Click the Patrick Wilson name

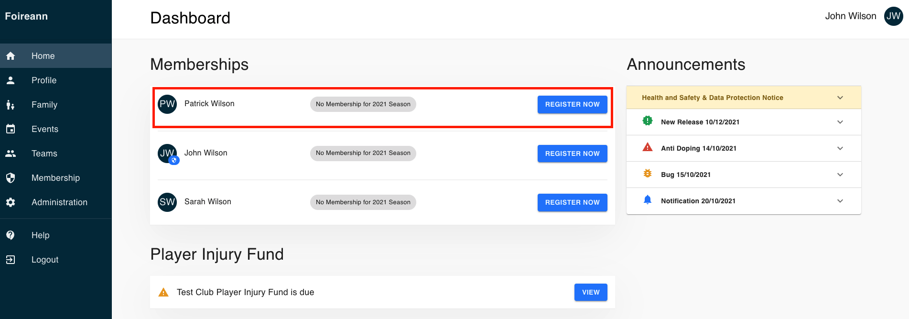coord(209,104)
